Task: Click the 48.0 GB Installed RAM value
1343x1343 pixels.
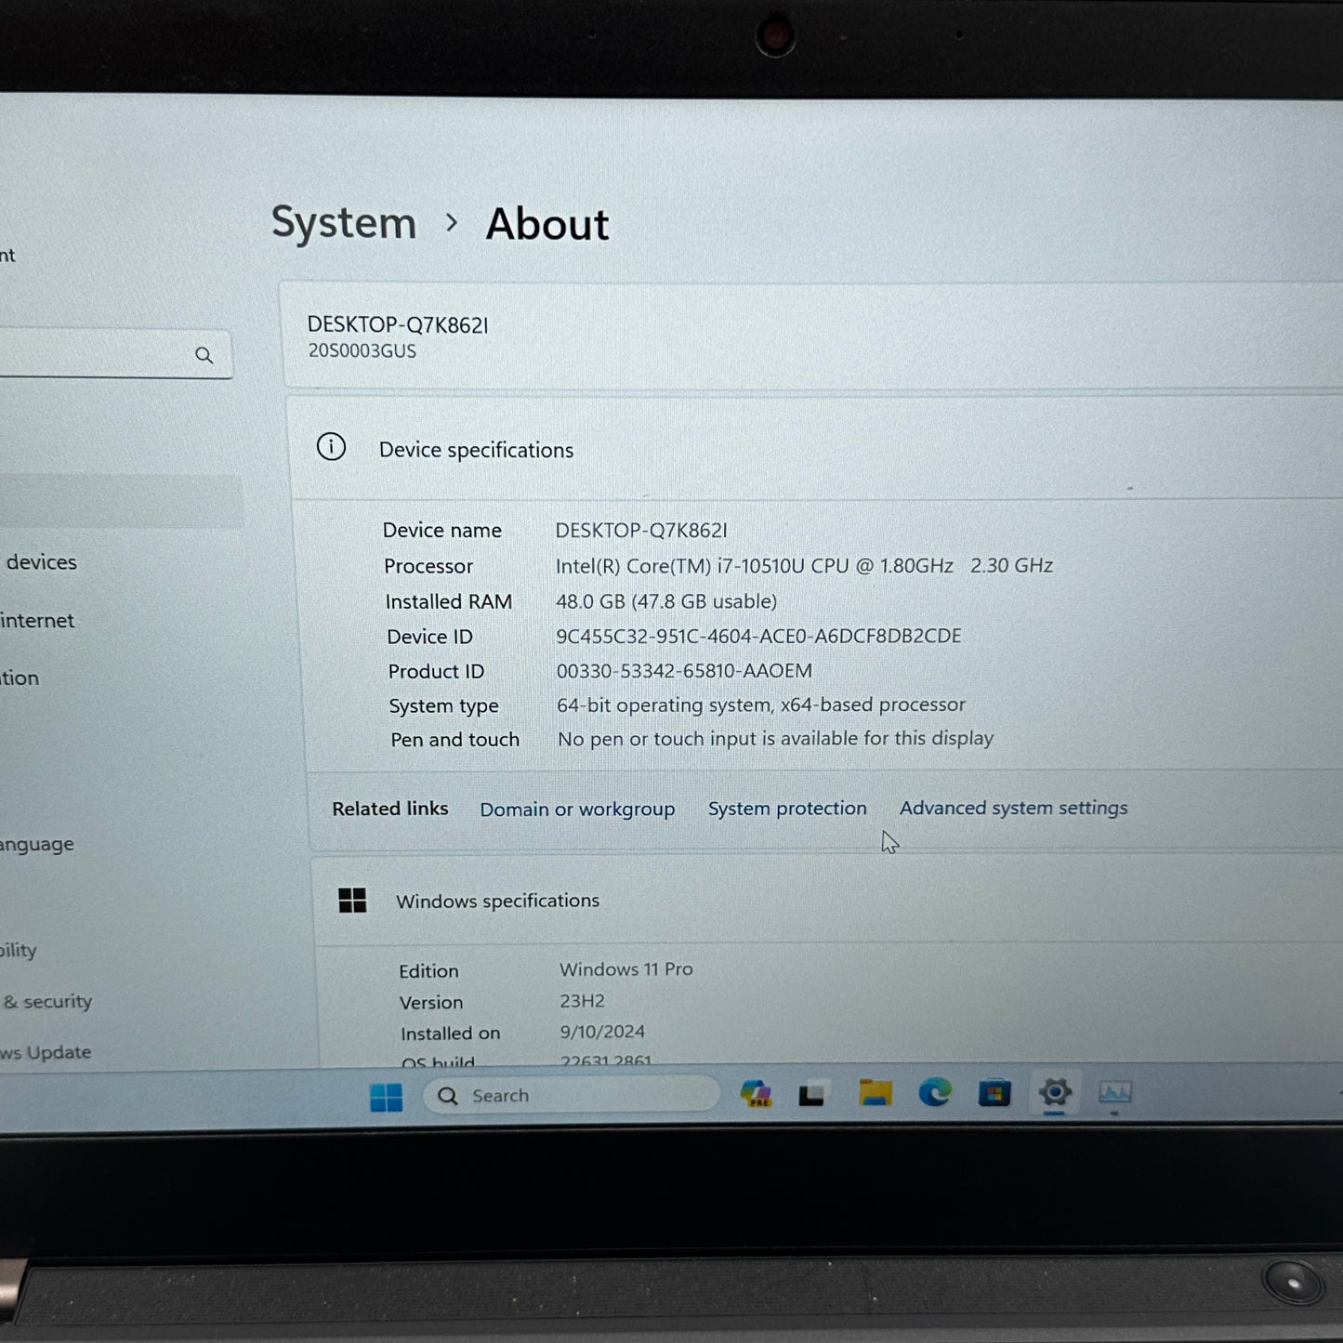Action: pos(666,601)
